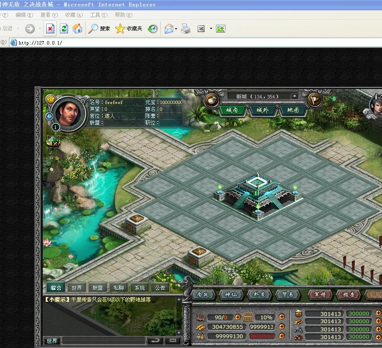Screen dimensions: 382x348
Task: Click the VIP badge icon
Action: pos(50,99)
